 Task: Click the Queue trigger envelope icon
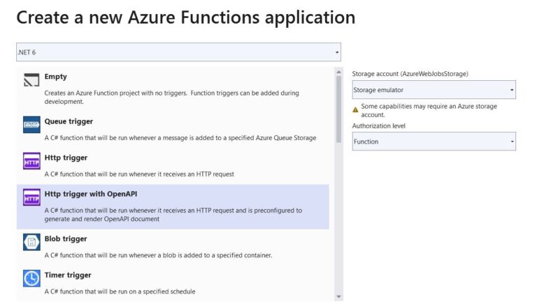pos(31,125)
